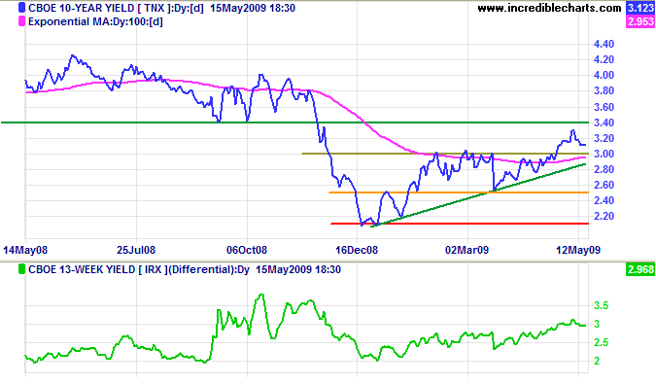Click the 2.80 yield axis label
This screenshot has width=656, height=384.
click(x=604, y=169)
